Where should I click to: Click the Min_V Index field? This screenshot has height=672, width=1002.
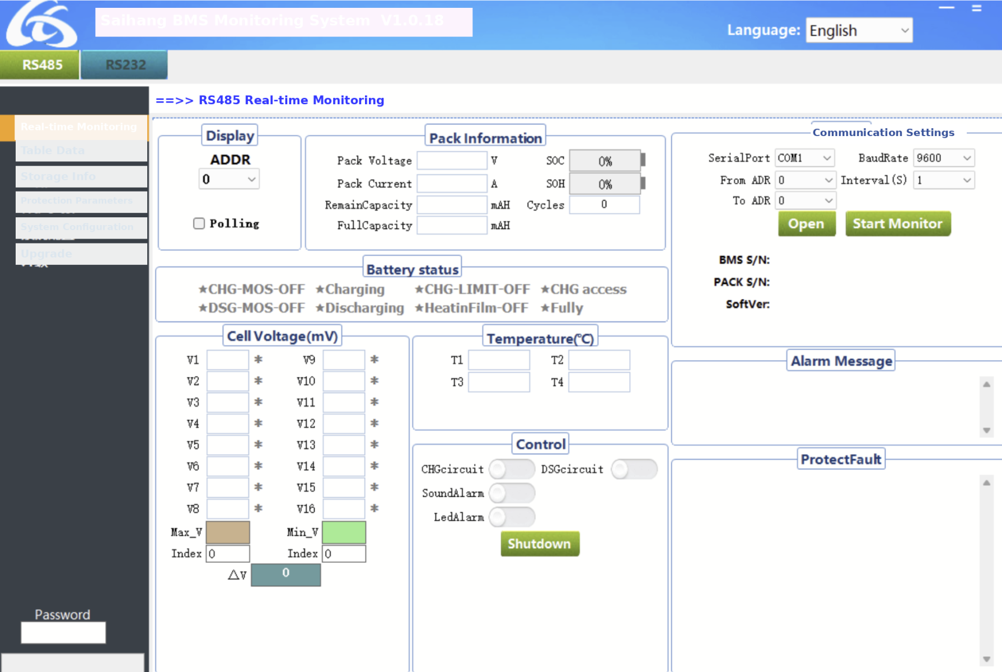[x=344, y=554]
